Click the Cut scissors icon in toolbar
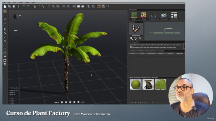Screen dimensions: 216x121 pyautogui.click(x=49, y=6)
